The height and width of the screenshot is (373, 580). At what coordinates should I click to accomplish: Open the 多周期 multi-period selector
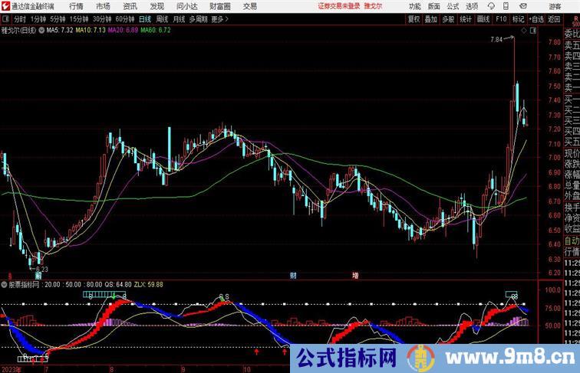[198, 18]
